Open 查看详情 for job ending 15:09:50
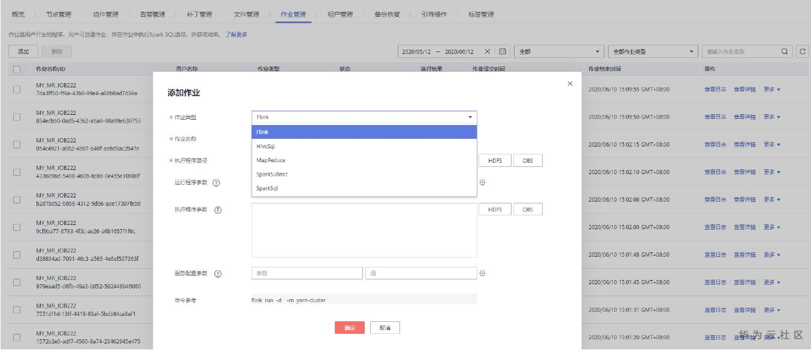This screenshot has height=350, width=811. point(745,117)
